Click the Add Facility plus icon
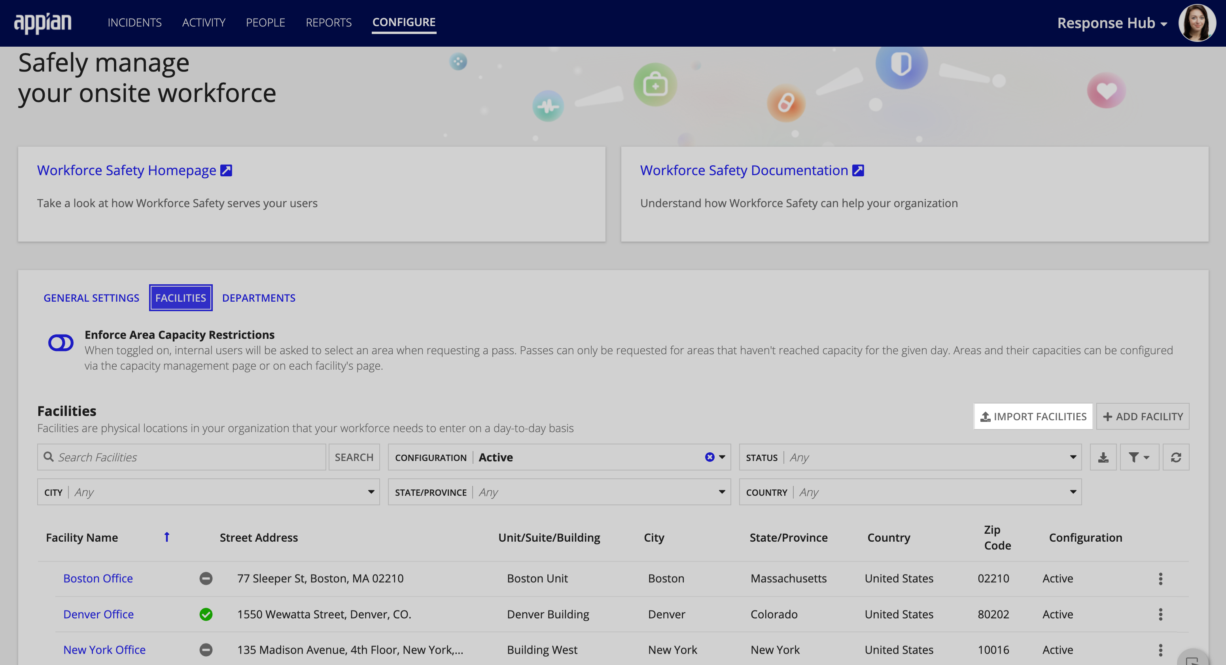This screenshot has width=1226, height=665. [1107, 416]
